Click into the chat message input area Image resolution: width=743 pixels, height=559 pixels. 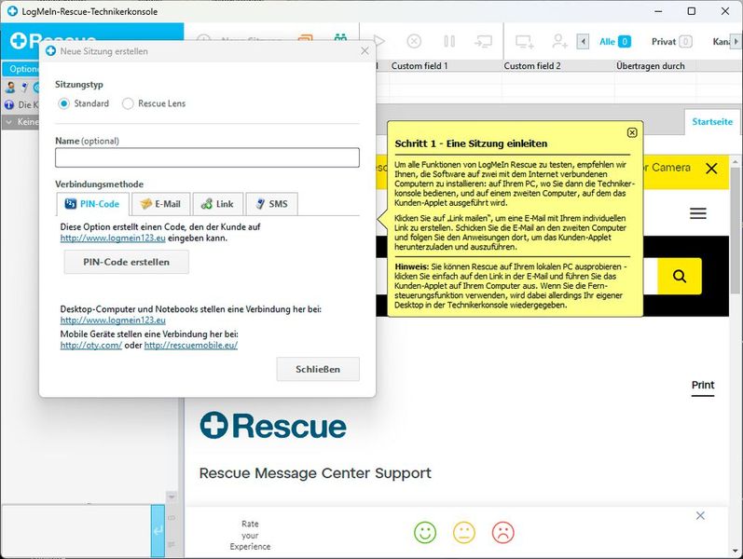point(76,531)
